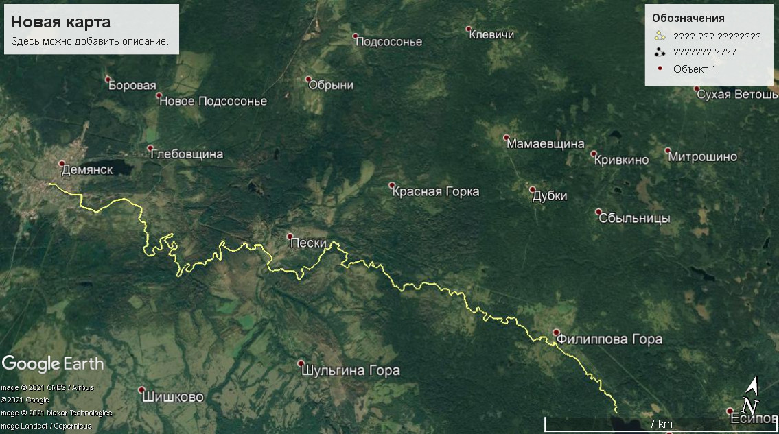This screenshot has height=434, width=779.
Task: Select the Мамаевщина placemark pin
Action: [507, 138]
